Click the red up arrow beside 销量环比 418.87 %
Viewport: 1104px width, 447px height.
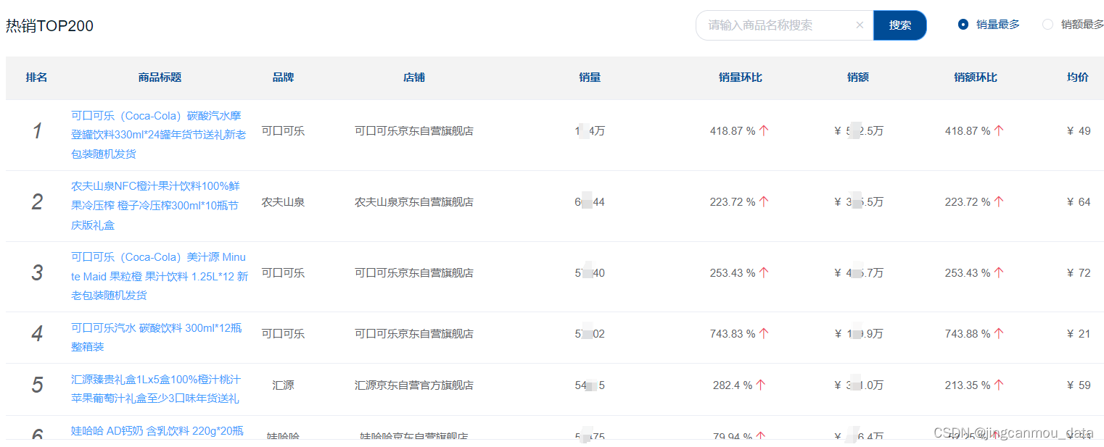764,131
